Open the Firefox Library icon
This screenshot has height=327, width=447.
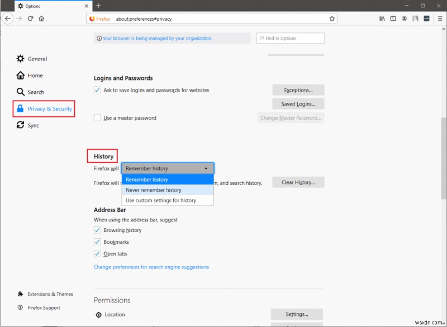[x=382, y=18]
